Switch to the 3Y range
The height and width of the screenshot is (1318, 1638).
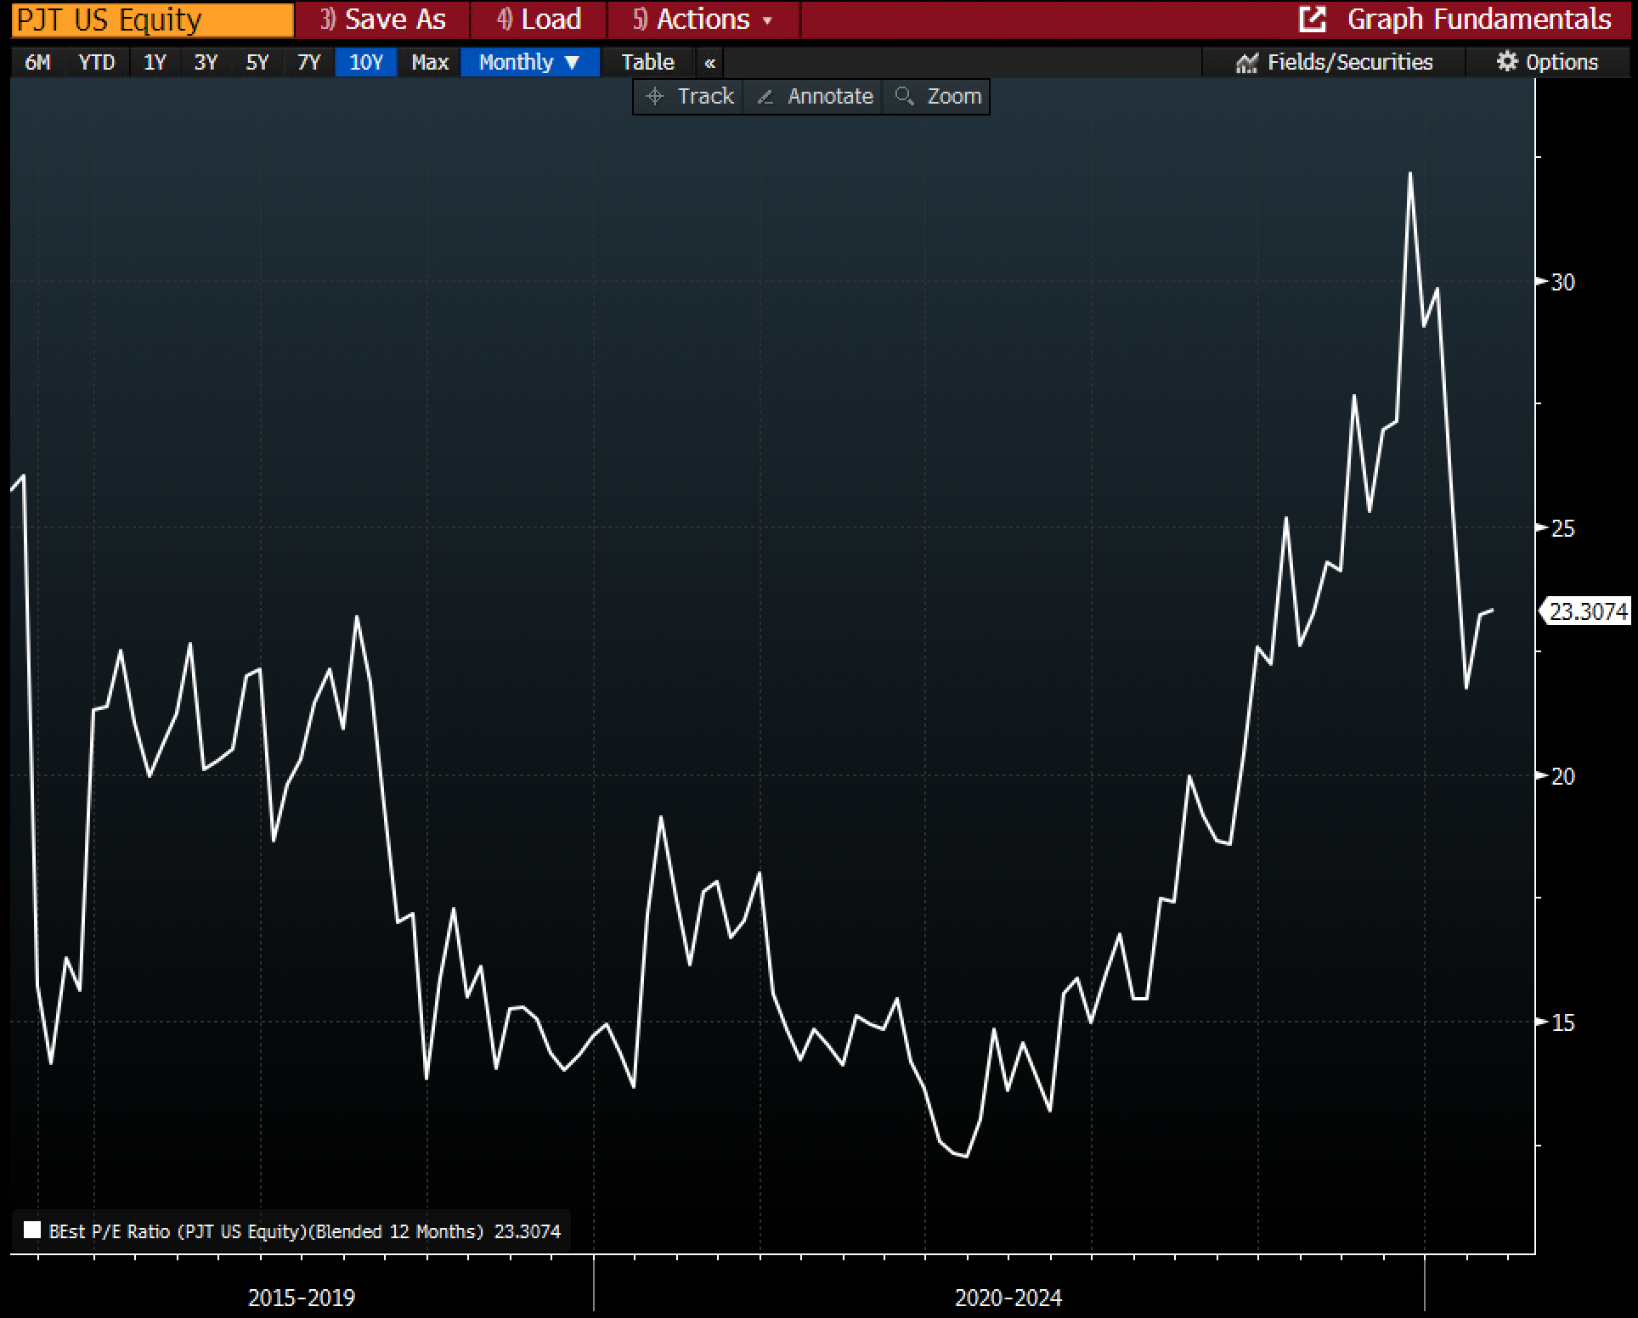pos(206,63)
